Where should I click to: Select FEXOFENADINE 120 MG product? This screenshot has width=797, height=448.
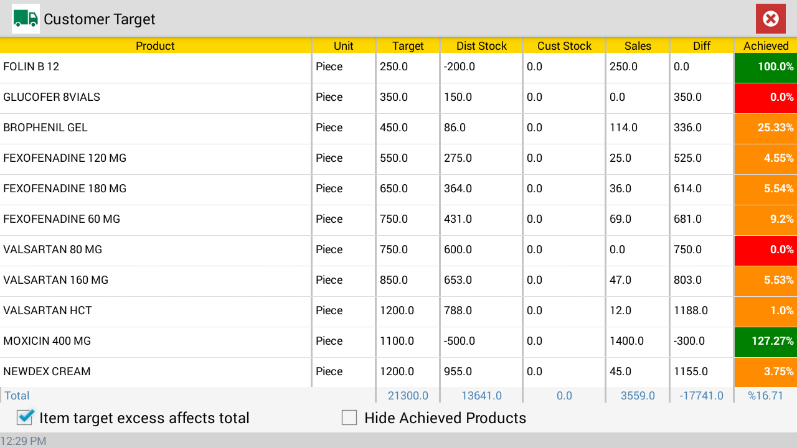click(x=398, y=159)
